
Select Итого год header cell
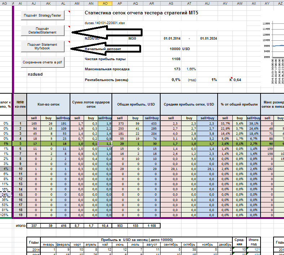pyautogui.click(x=254, y=242)
